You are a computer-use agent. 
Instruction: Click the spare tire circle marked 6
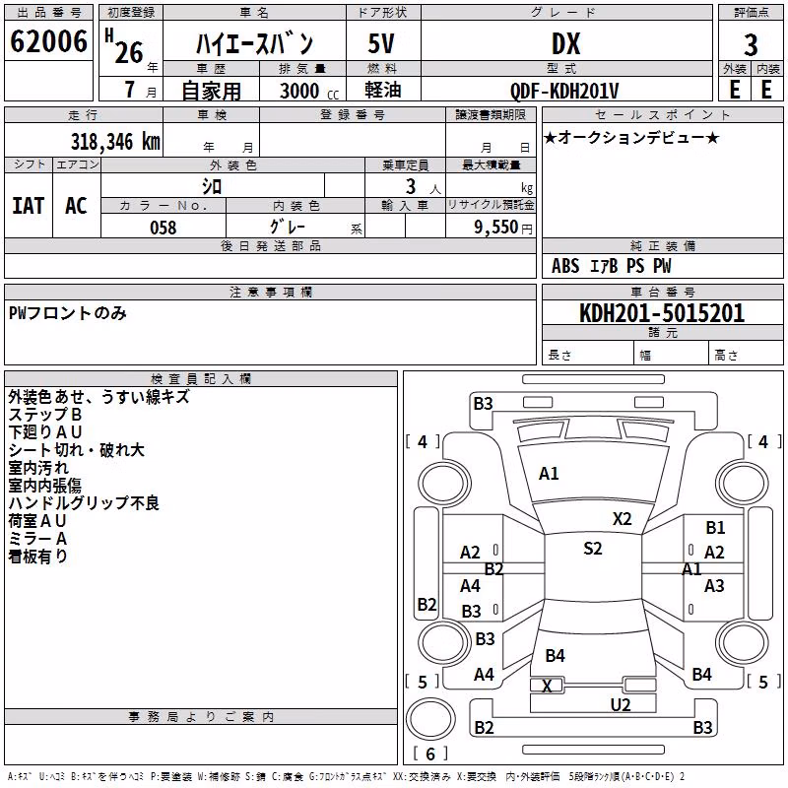coord(430,718)
